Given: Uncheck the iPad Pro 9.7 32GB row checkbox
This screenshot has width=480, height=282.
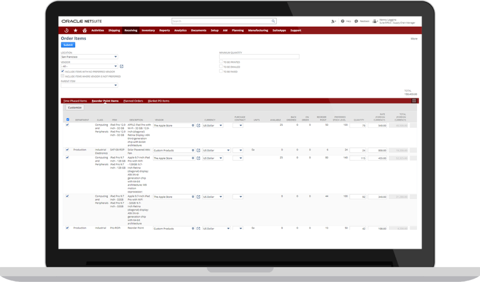Looking at the screenshot, I should [67, 196].
